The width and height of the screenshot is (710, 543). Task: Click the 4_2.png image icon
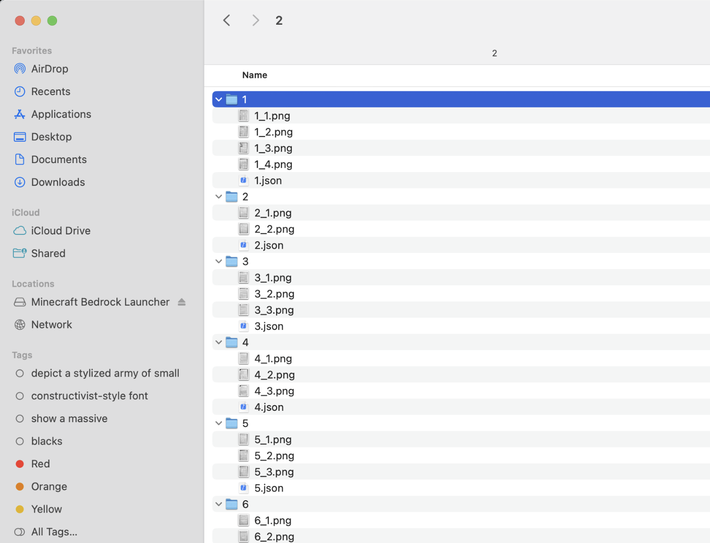tap(244, 375)
